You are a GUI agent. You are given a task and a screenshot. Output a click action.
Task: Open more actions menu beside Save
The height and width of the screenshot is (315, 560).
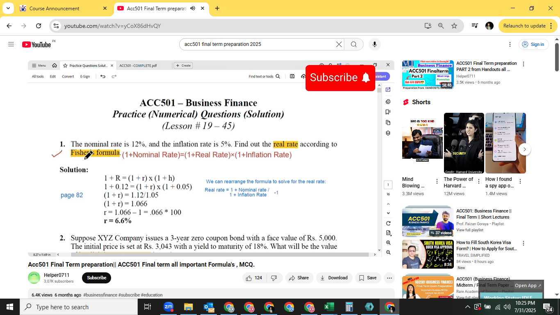(x=389, y=278)
